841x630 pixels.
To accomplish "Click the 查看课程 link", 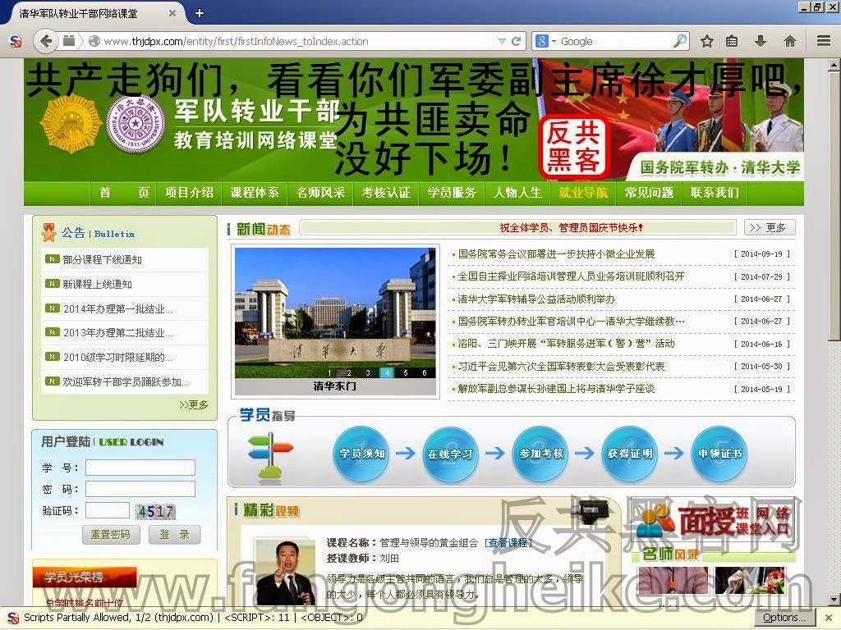I will [508, 543].
